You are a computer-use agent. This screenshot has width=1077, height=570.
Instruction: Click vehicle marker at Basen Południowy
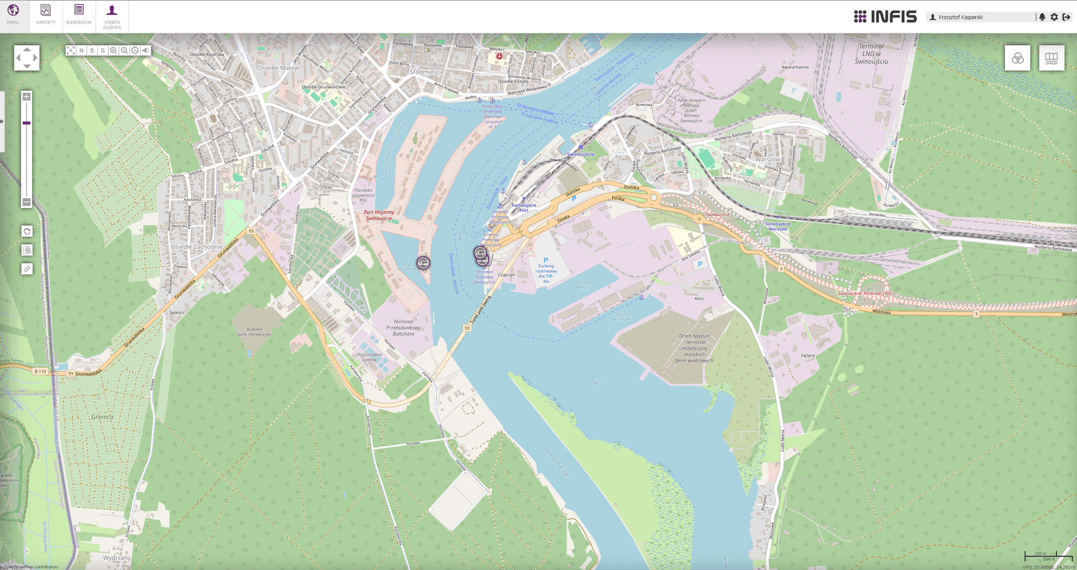423,263
